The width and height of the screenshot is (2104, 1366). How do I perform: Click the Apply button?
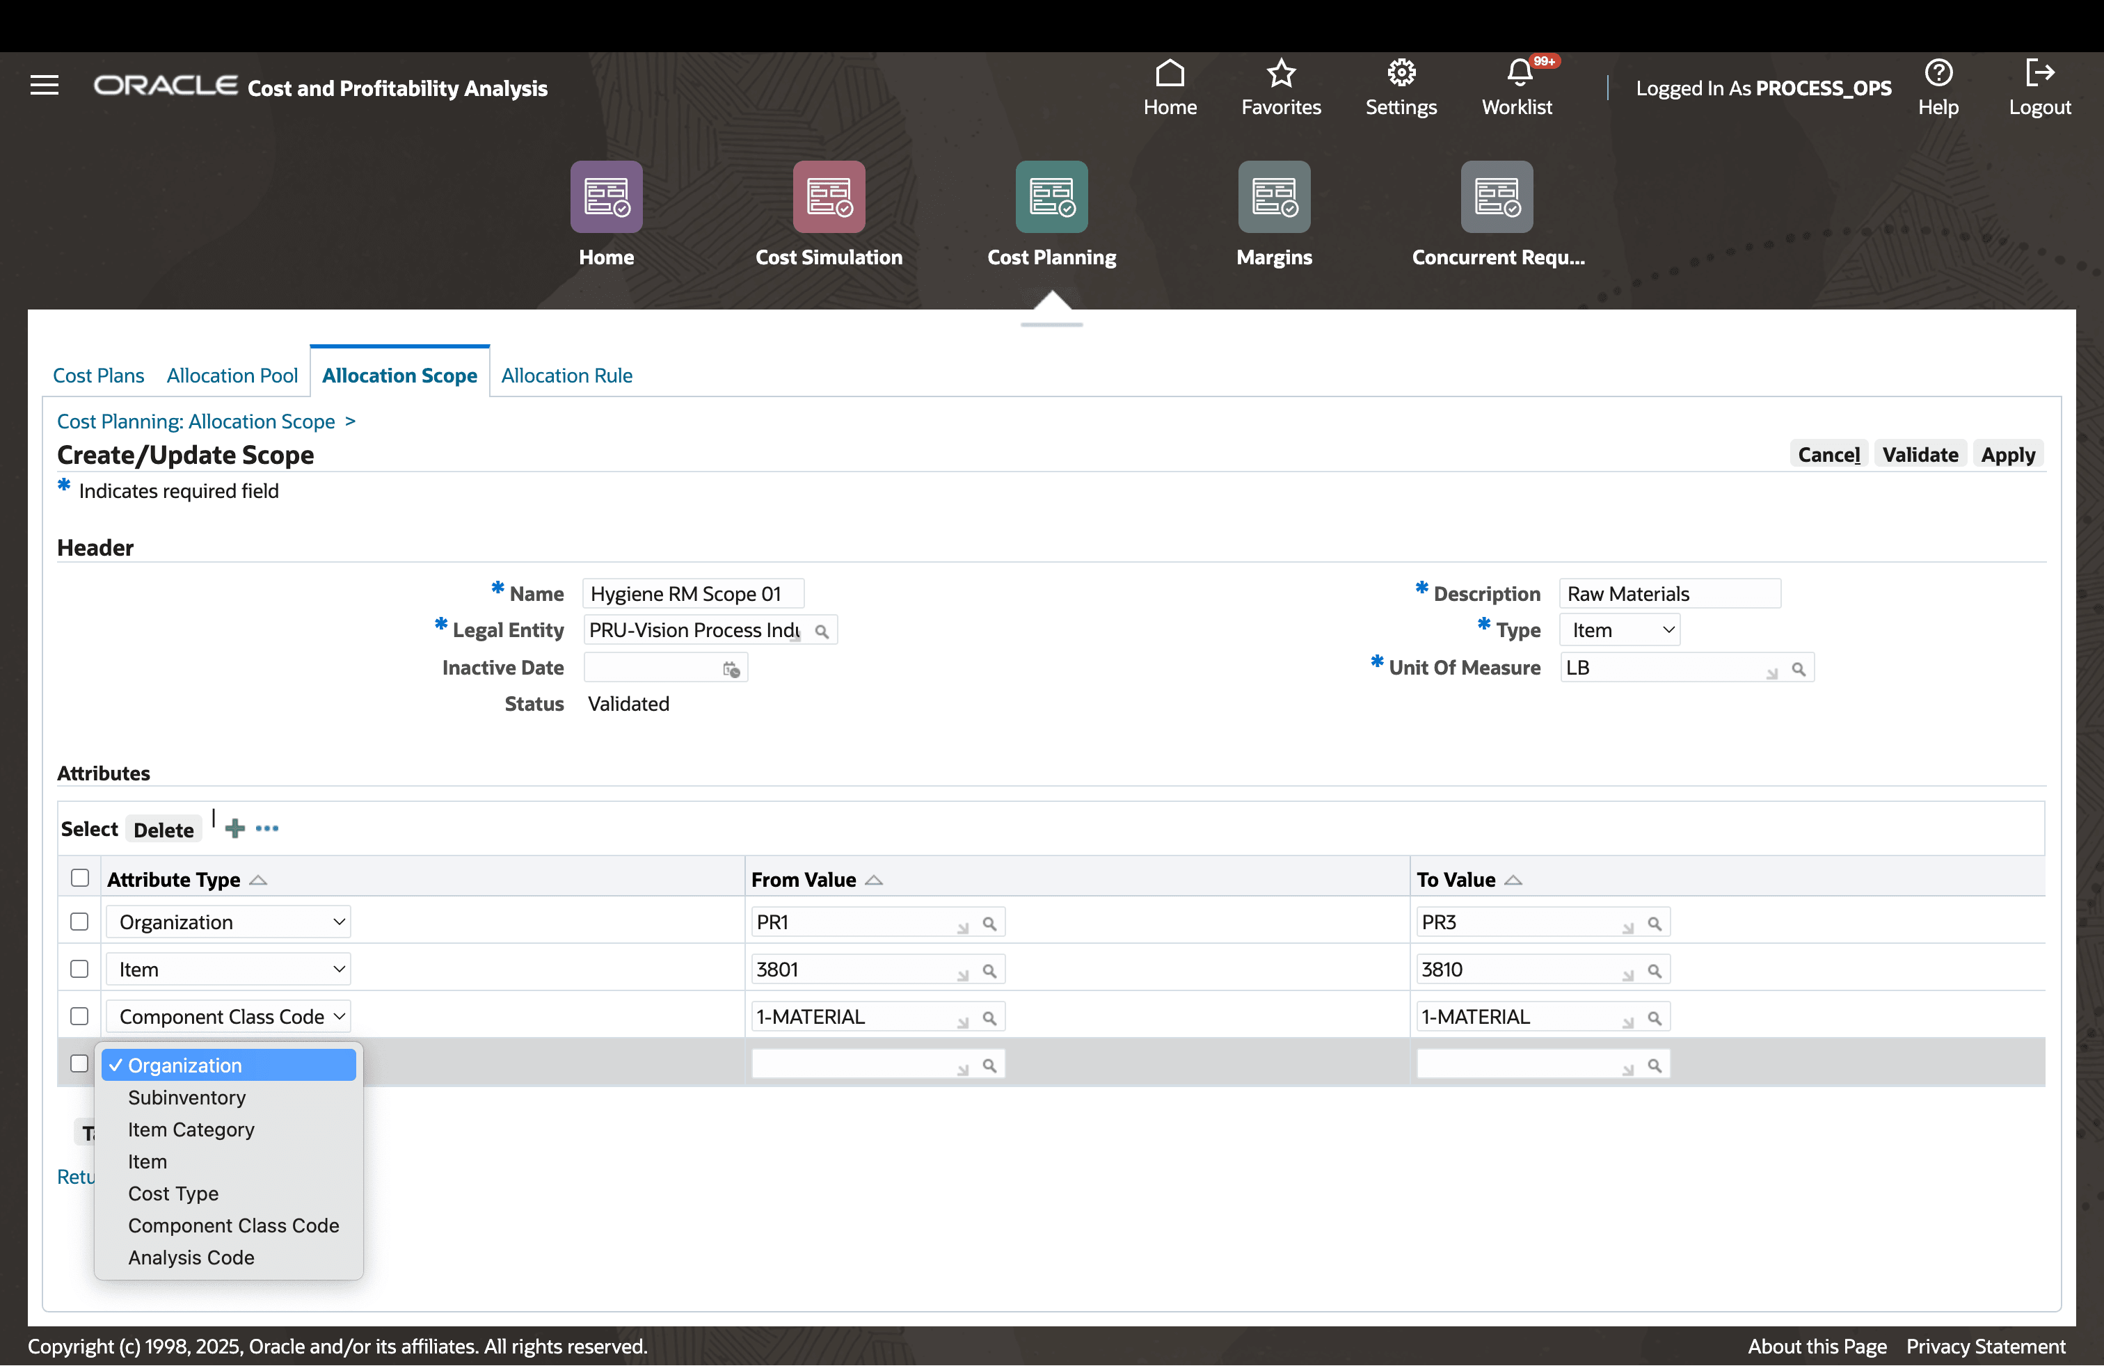click(2008, 454)
